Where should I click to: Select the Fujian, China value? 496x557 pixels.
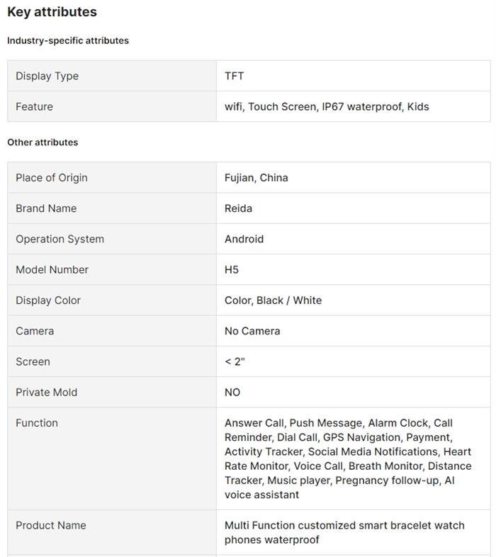[257, 177]
